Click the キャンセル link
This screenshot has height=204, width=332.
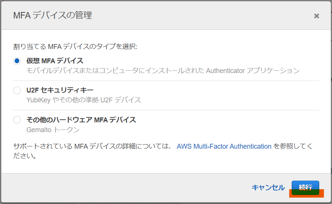point(268,187)
